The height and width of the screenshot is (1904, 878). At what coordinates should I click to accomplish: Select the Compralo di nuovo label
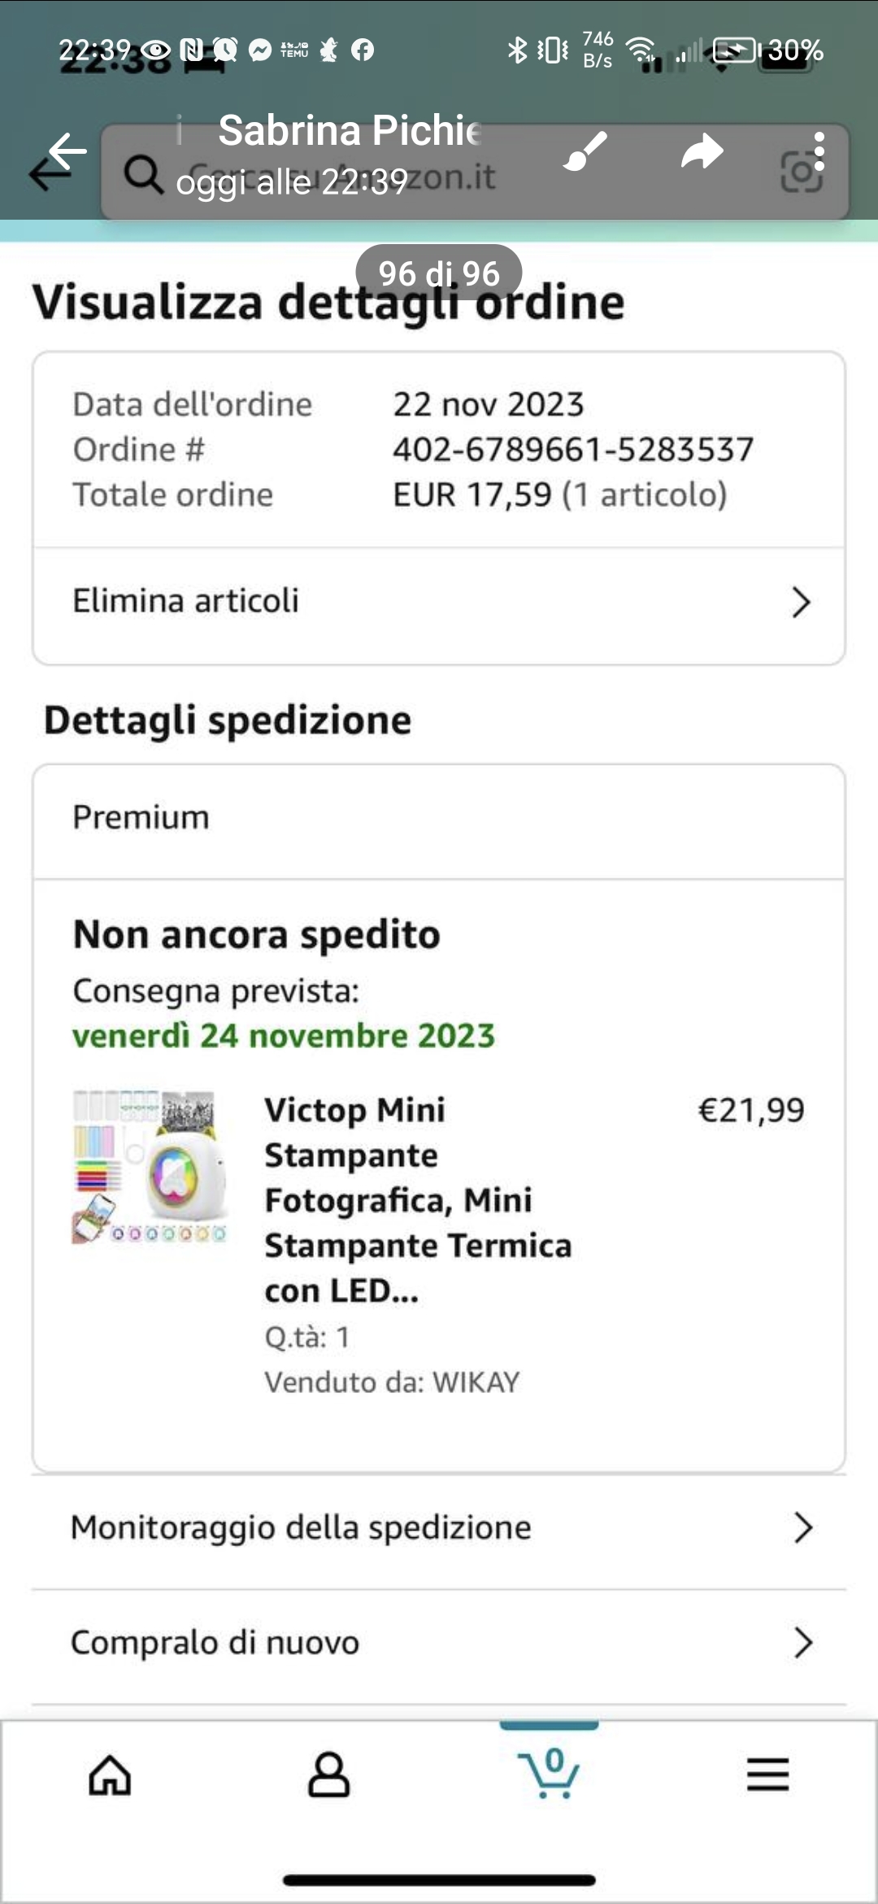(x=215, y=1643)
